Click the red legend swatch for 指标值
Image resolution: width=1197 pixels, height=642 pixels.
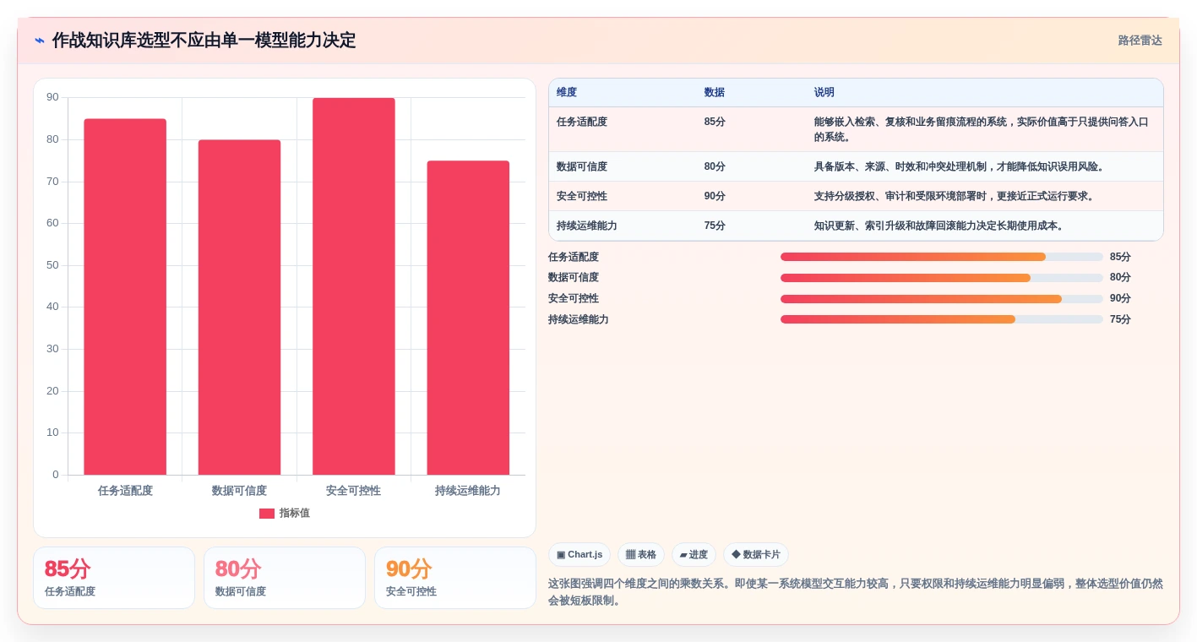tap(266, 514)
